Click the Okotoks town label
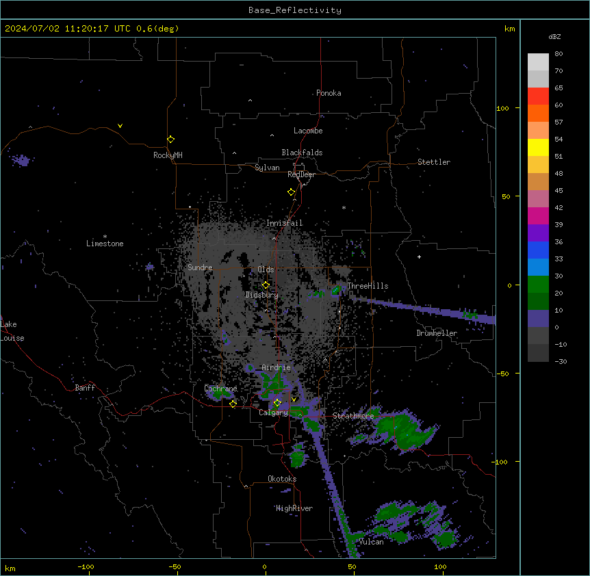Image resolution: width=590 pixels, height=576 pixels. pos(282,479)
